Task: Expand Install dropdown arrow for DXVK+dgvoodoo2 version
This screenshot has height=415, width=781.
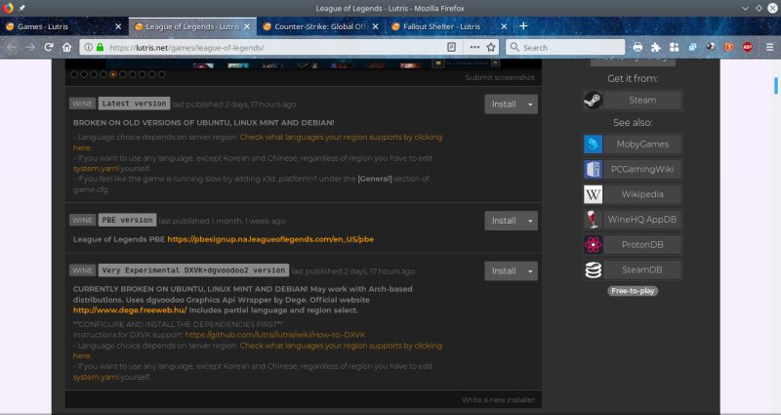Action: [530, 271]
